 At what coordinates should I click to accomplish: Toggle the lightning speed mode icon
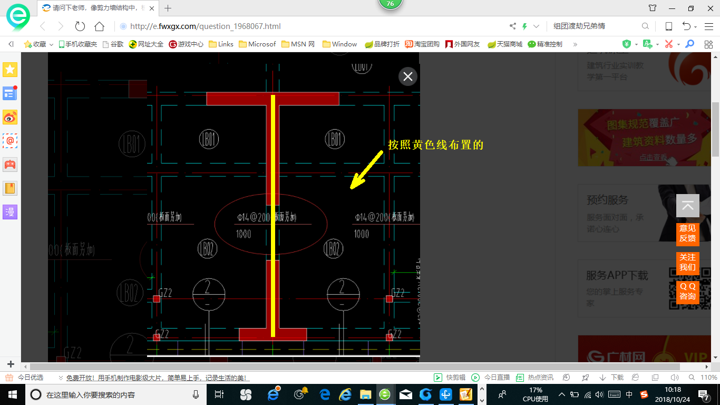[x=524, y=26]
